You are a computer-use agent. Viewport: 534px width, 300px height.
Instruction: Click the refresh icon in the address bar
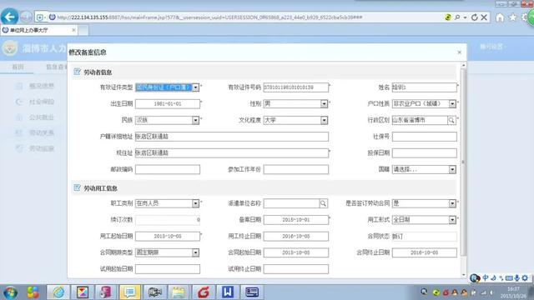point(474,17)
